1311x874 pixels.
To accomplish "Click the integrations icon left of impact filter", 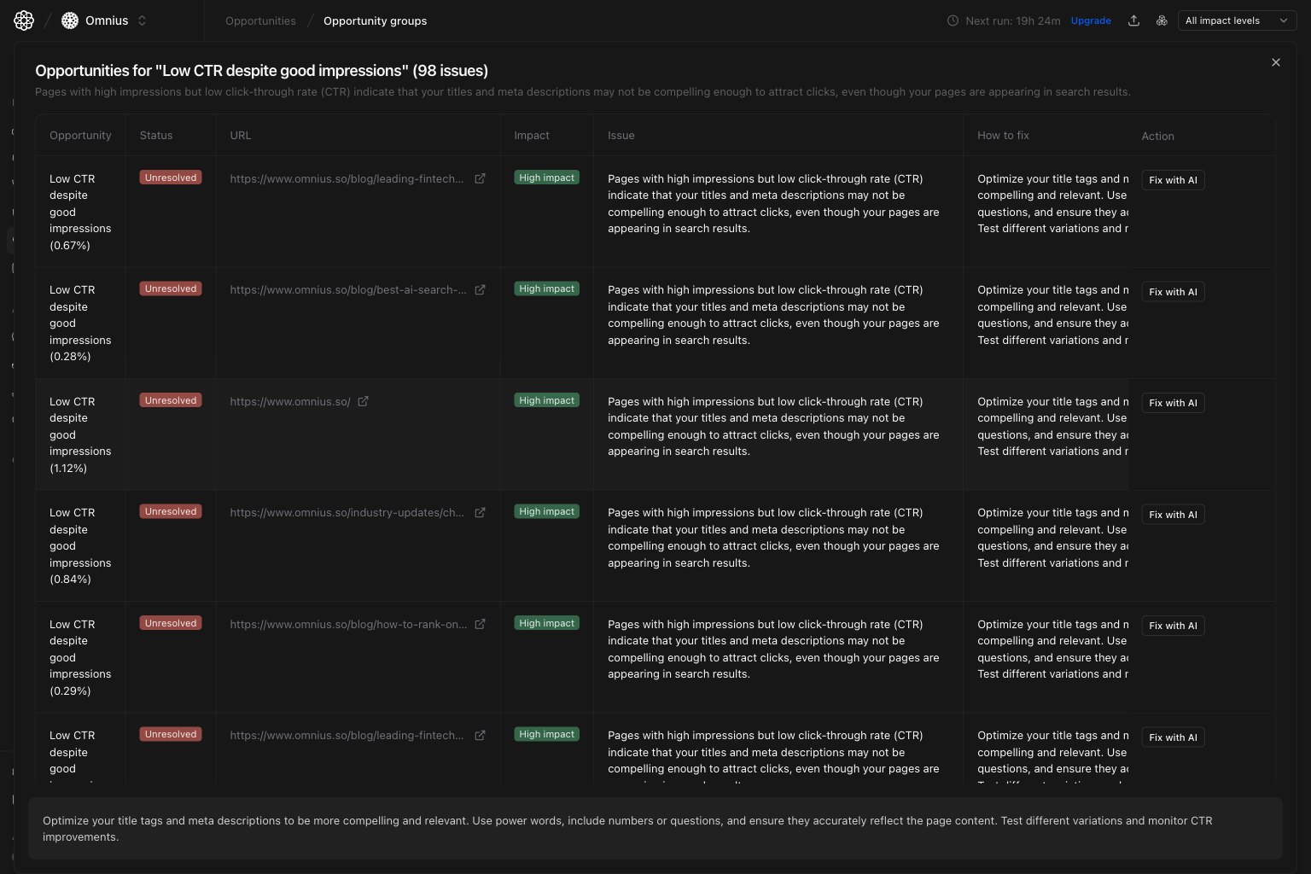I will click(x=1162, y=20).
